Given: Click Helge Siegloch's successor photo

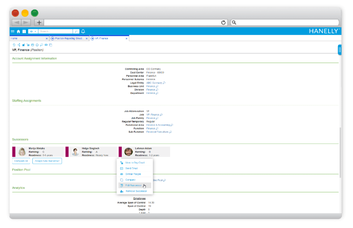Looking at the screenshot, I should 75,152.
